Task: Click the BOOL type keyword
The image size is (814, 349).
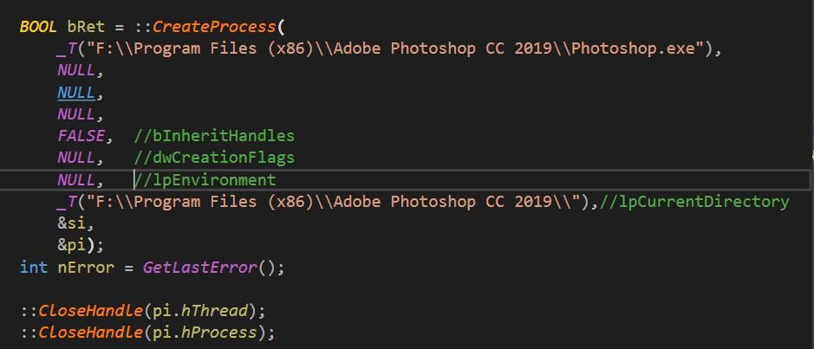Action: 38,26
